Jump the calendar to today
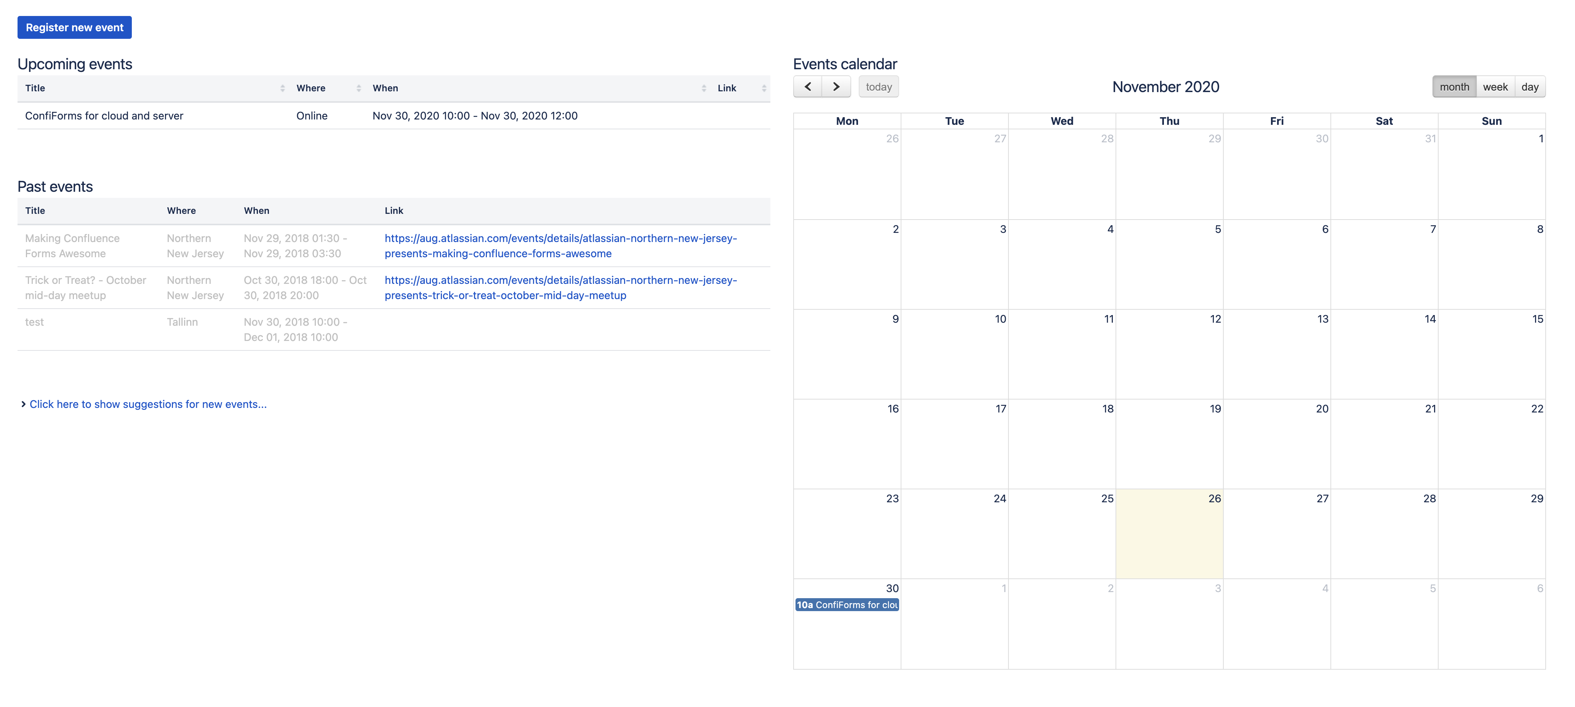The height and width of the screenshot is (707, 1575). click(x=878, y=87)
